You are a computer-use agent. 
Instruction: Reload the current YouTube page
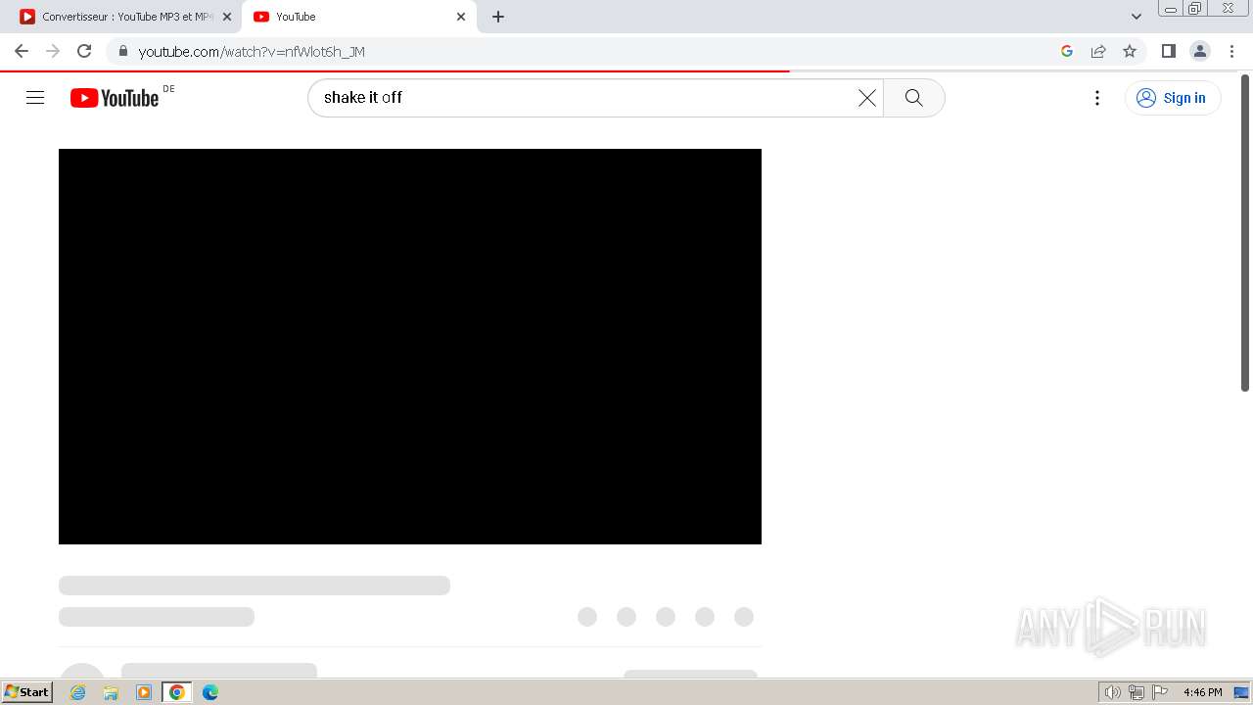click(84, 51)
